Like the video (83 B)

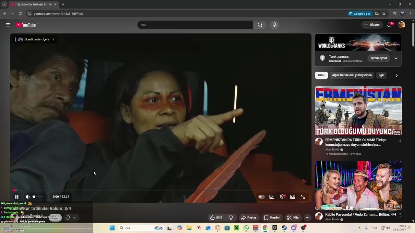(x=216, y=217)
